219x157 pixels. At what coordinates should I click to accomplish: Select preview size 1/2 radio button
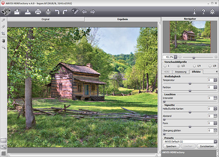click(178, 66)
